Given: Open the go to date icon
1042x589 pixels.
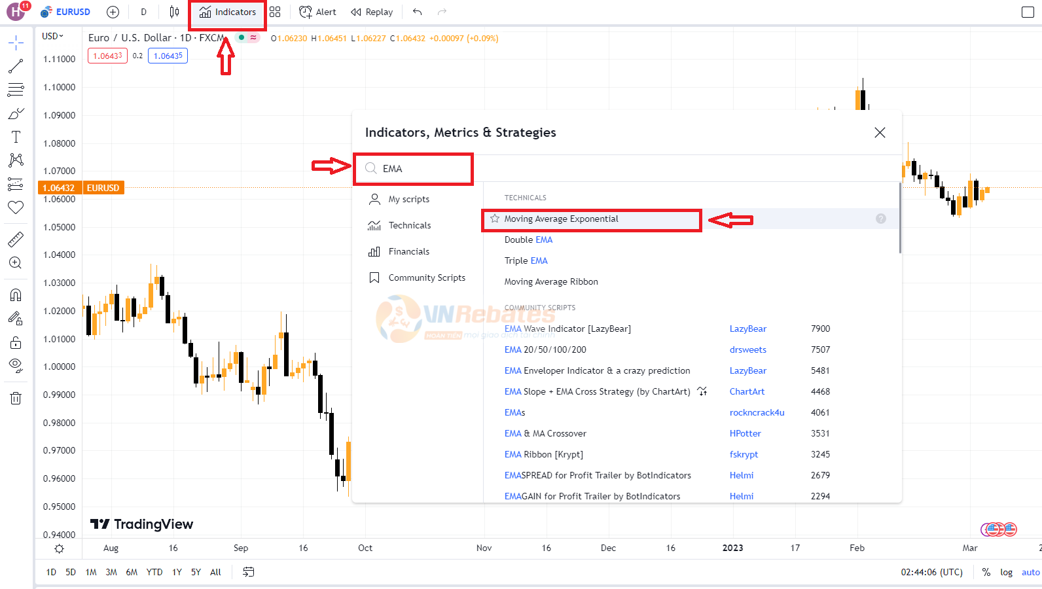Looking at the screenshot, I should click(x=248, y=572).
